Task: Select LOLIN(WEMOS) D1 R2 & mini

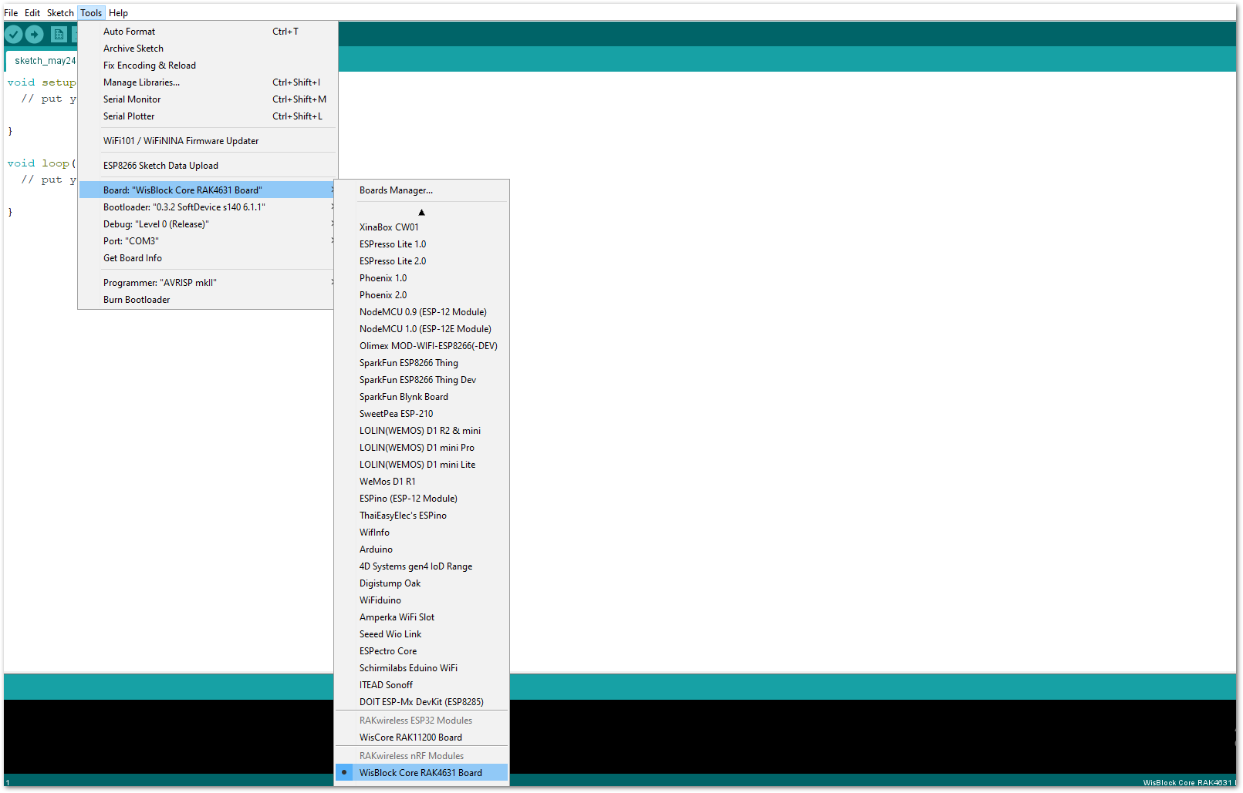Action: click(x=421, y=431)
